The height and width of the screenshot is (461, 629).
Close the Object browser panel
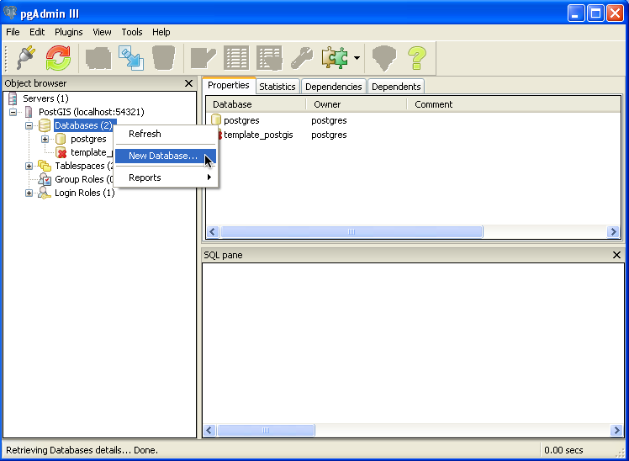(x=188, y=83)
